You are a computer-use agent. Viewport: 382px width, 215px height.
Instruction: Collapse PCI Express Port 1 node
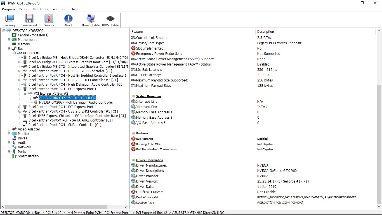coord(20,89)
